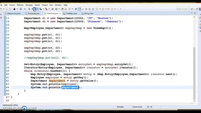201x113 pixels.
Task: Open the Search menu
Action: (37, 5)
